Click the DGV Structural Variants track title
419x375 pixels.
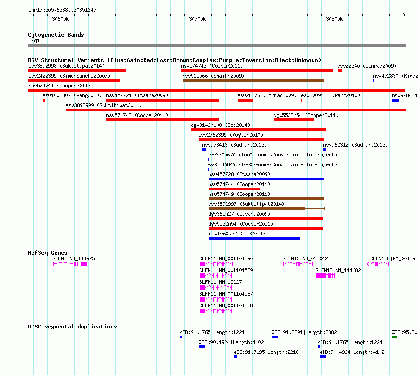click(175, 60)
